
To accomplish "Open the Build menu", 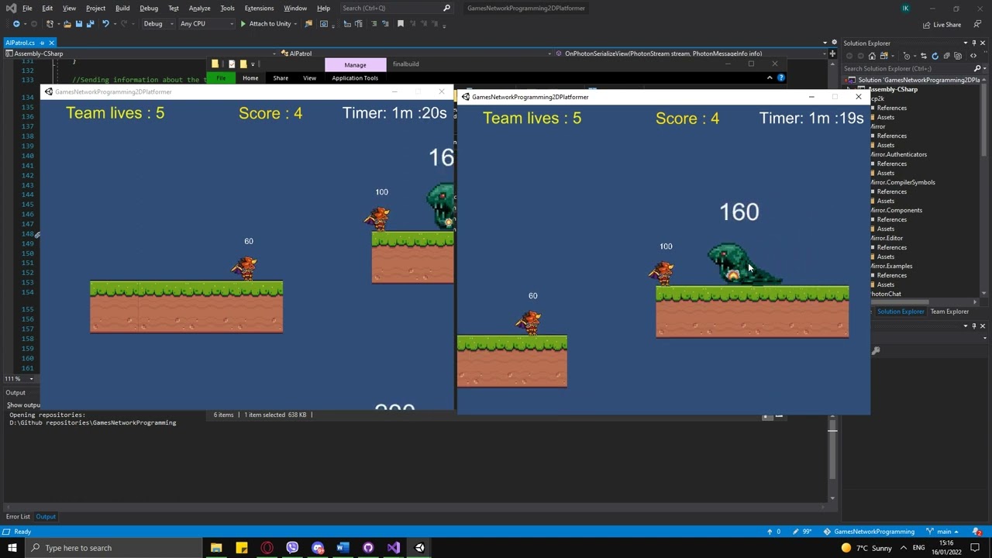I will (x=122, y=9).
